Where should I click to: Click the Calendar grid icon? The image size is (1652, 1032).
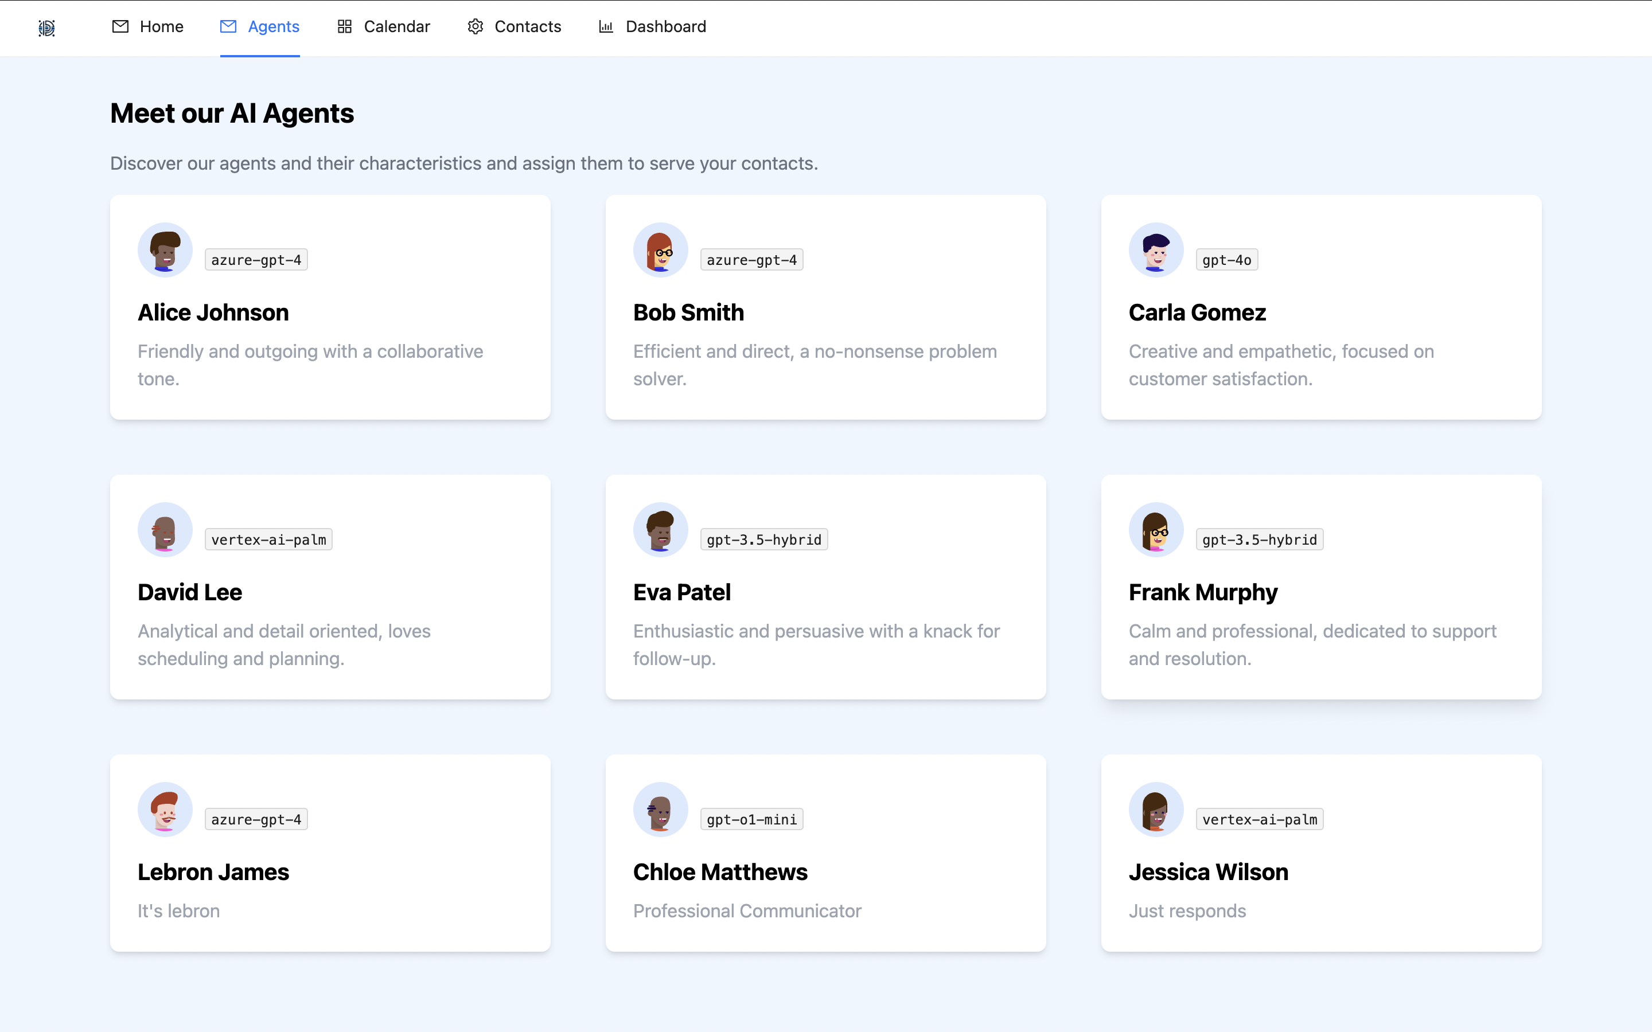(x=345, y=26)
